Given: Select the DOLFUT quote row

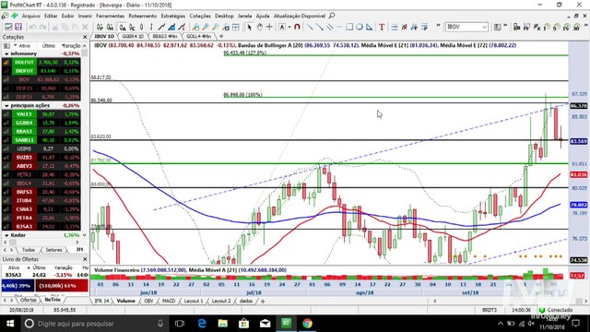Looking at the screenshot, I should pos(41,62).
